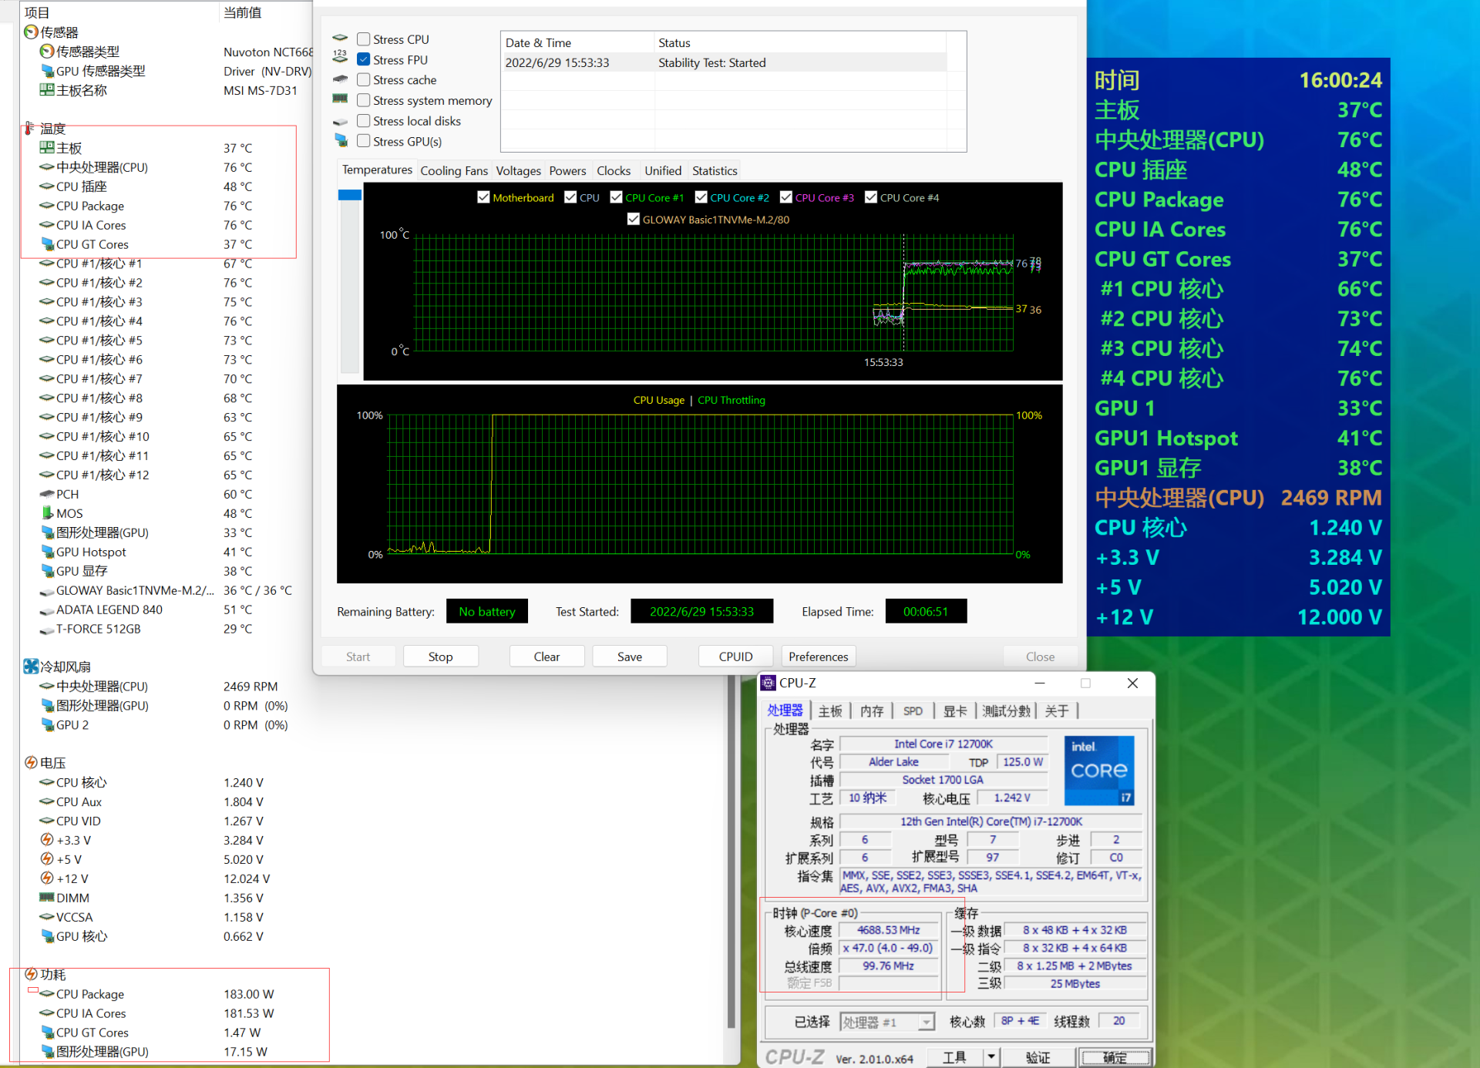This screenshot has height=1068, width=1480.
Task: Open the Unified tab
Action: coord(663,171)
